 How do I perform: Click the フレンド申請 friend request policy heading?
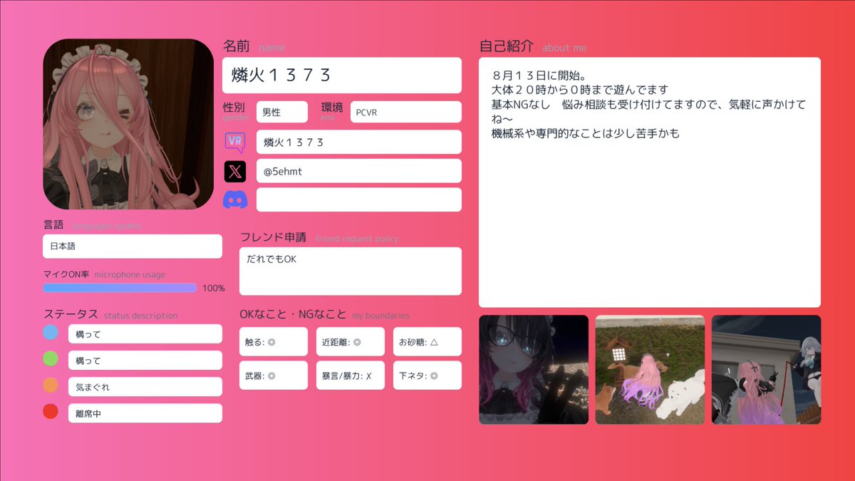click(x=319, y=237)
